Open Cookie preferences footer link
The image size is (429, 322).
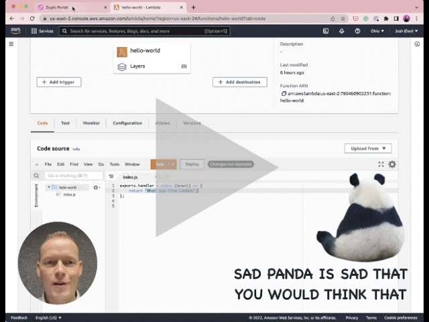401,317
